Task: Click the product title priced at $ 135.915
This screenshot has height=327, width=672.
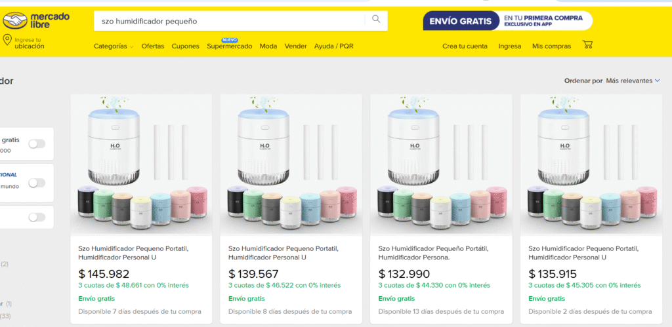Action: click(x=581, y=253)
